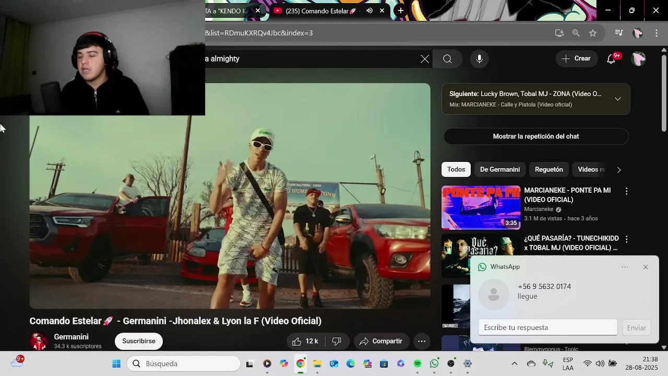Select the Todos filter chip

456,169
